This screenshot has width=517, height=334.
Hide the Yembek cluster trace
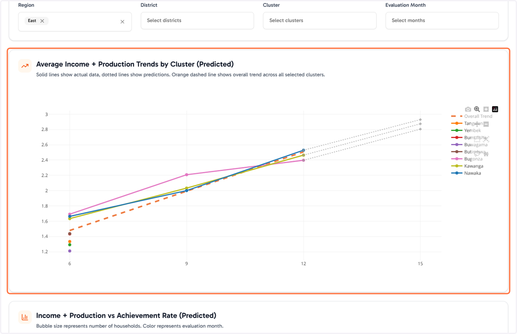(466, 130)
